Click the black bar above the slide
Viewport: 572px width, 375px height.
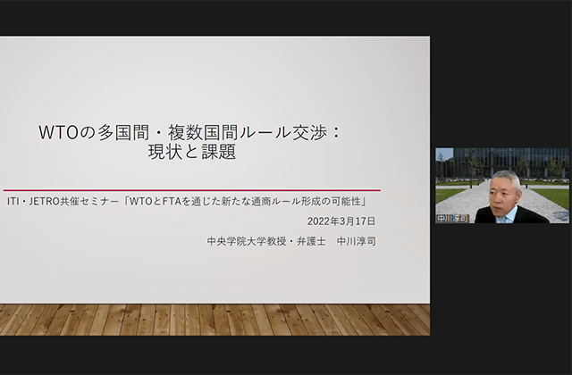(x=214, y=18)
